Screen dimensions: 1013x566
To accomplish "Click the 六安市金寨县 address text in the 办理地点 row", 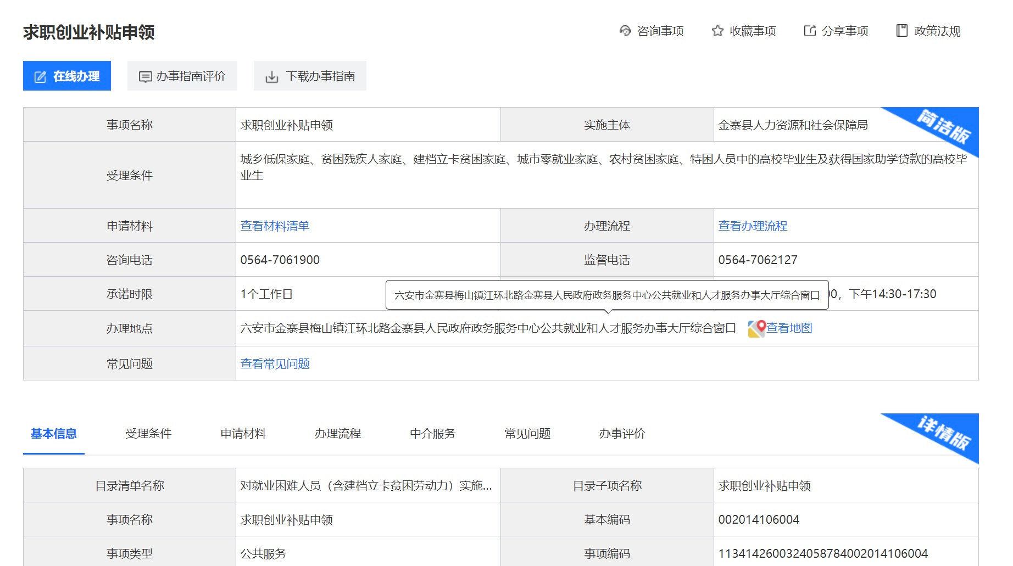I will (x=488, y=328).
